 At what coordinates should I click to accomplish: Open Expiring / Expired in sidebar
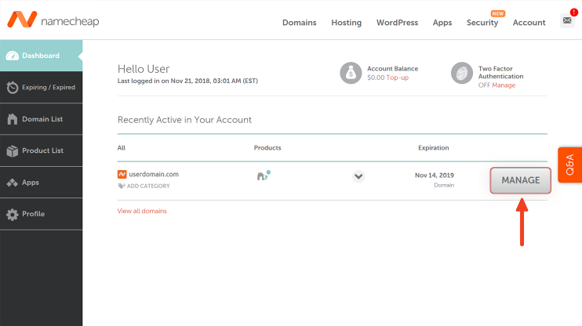[x=42, y=87]
